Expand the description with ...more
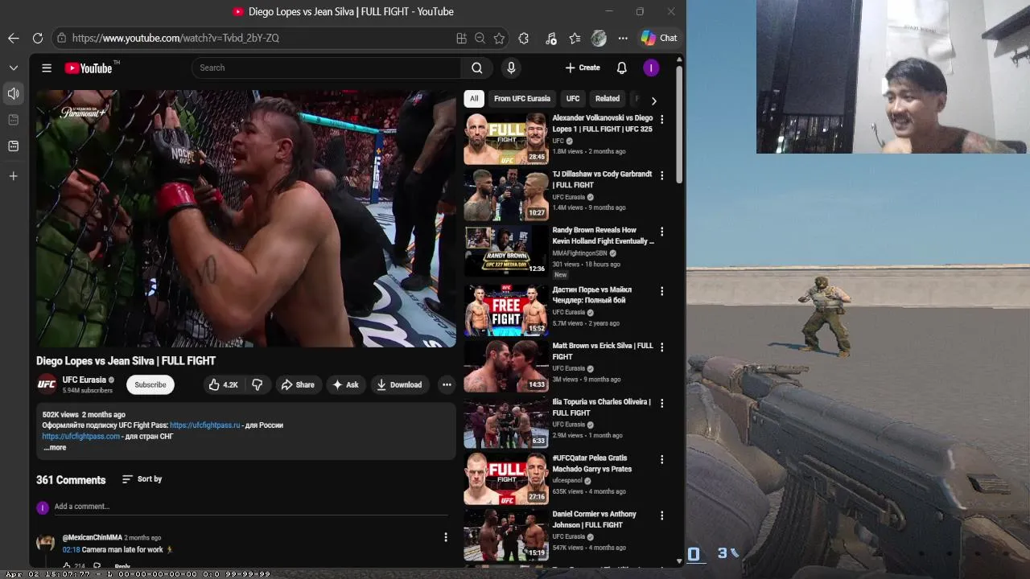Image resolution: width=1030 pixels, height=579 pixels. [55, 448]
